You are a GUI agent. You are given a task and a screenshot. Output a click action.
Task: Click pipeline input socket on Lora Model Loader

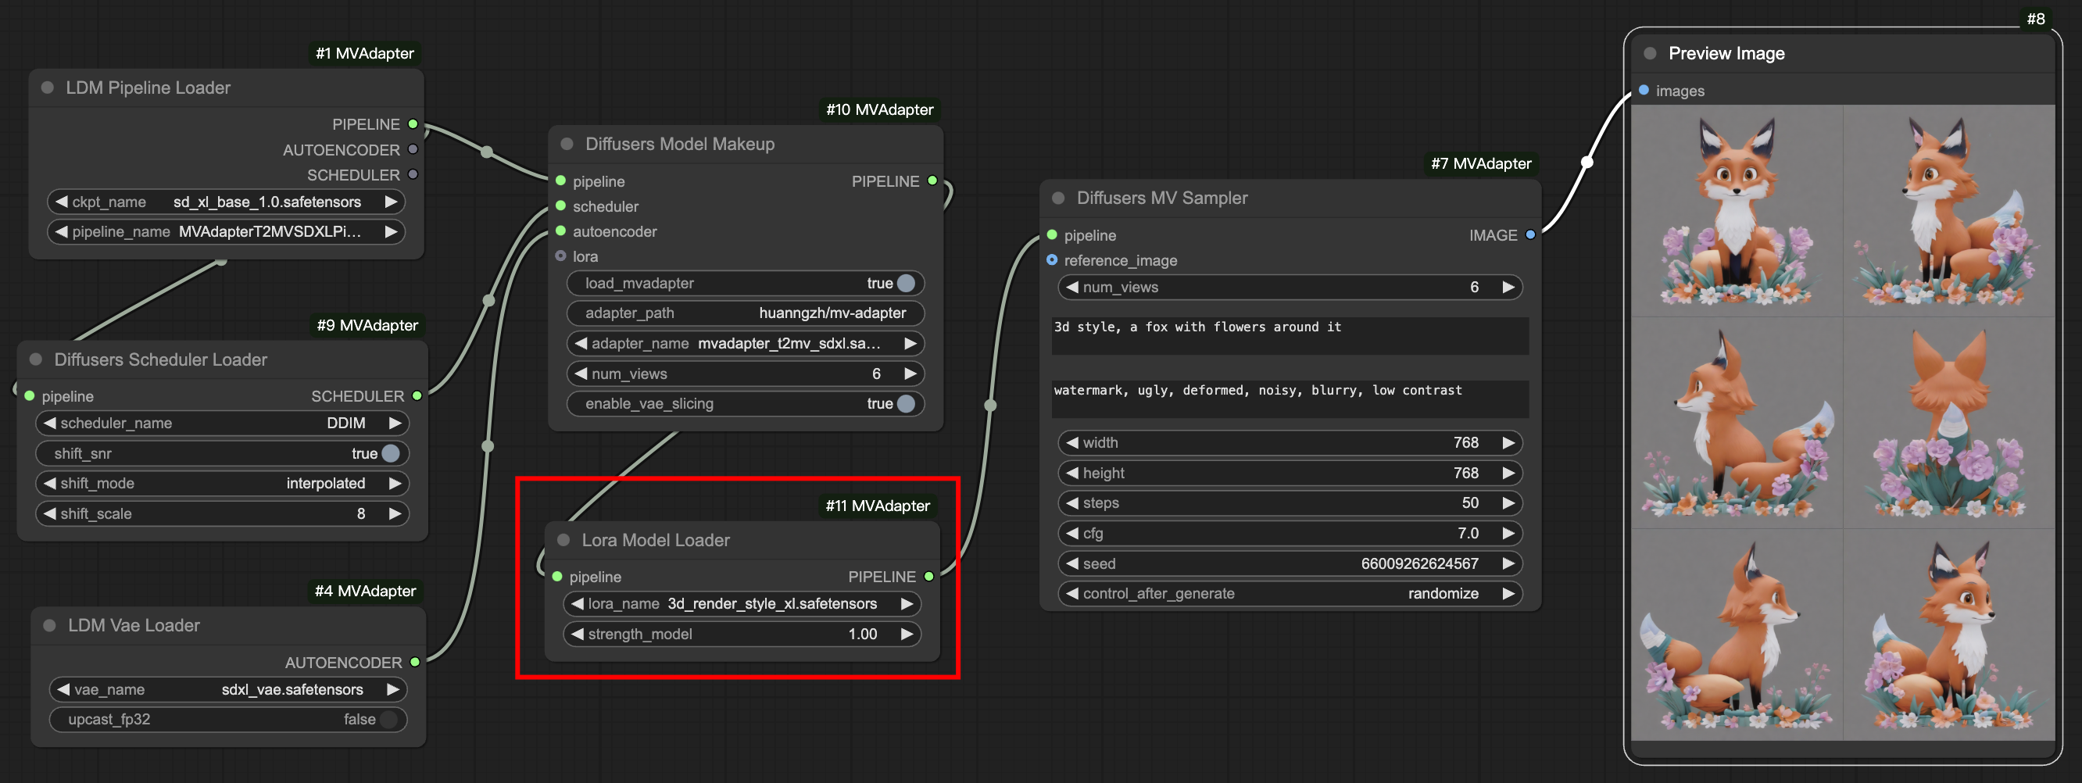(558, 577)
